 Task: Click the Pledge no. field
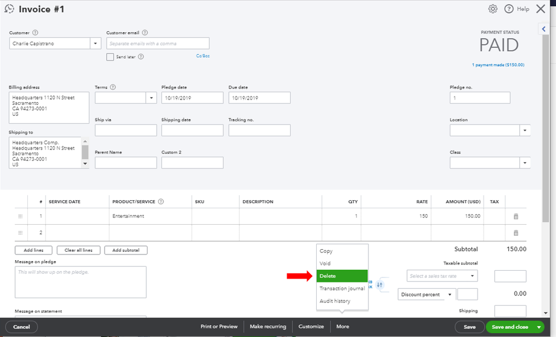480,98
